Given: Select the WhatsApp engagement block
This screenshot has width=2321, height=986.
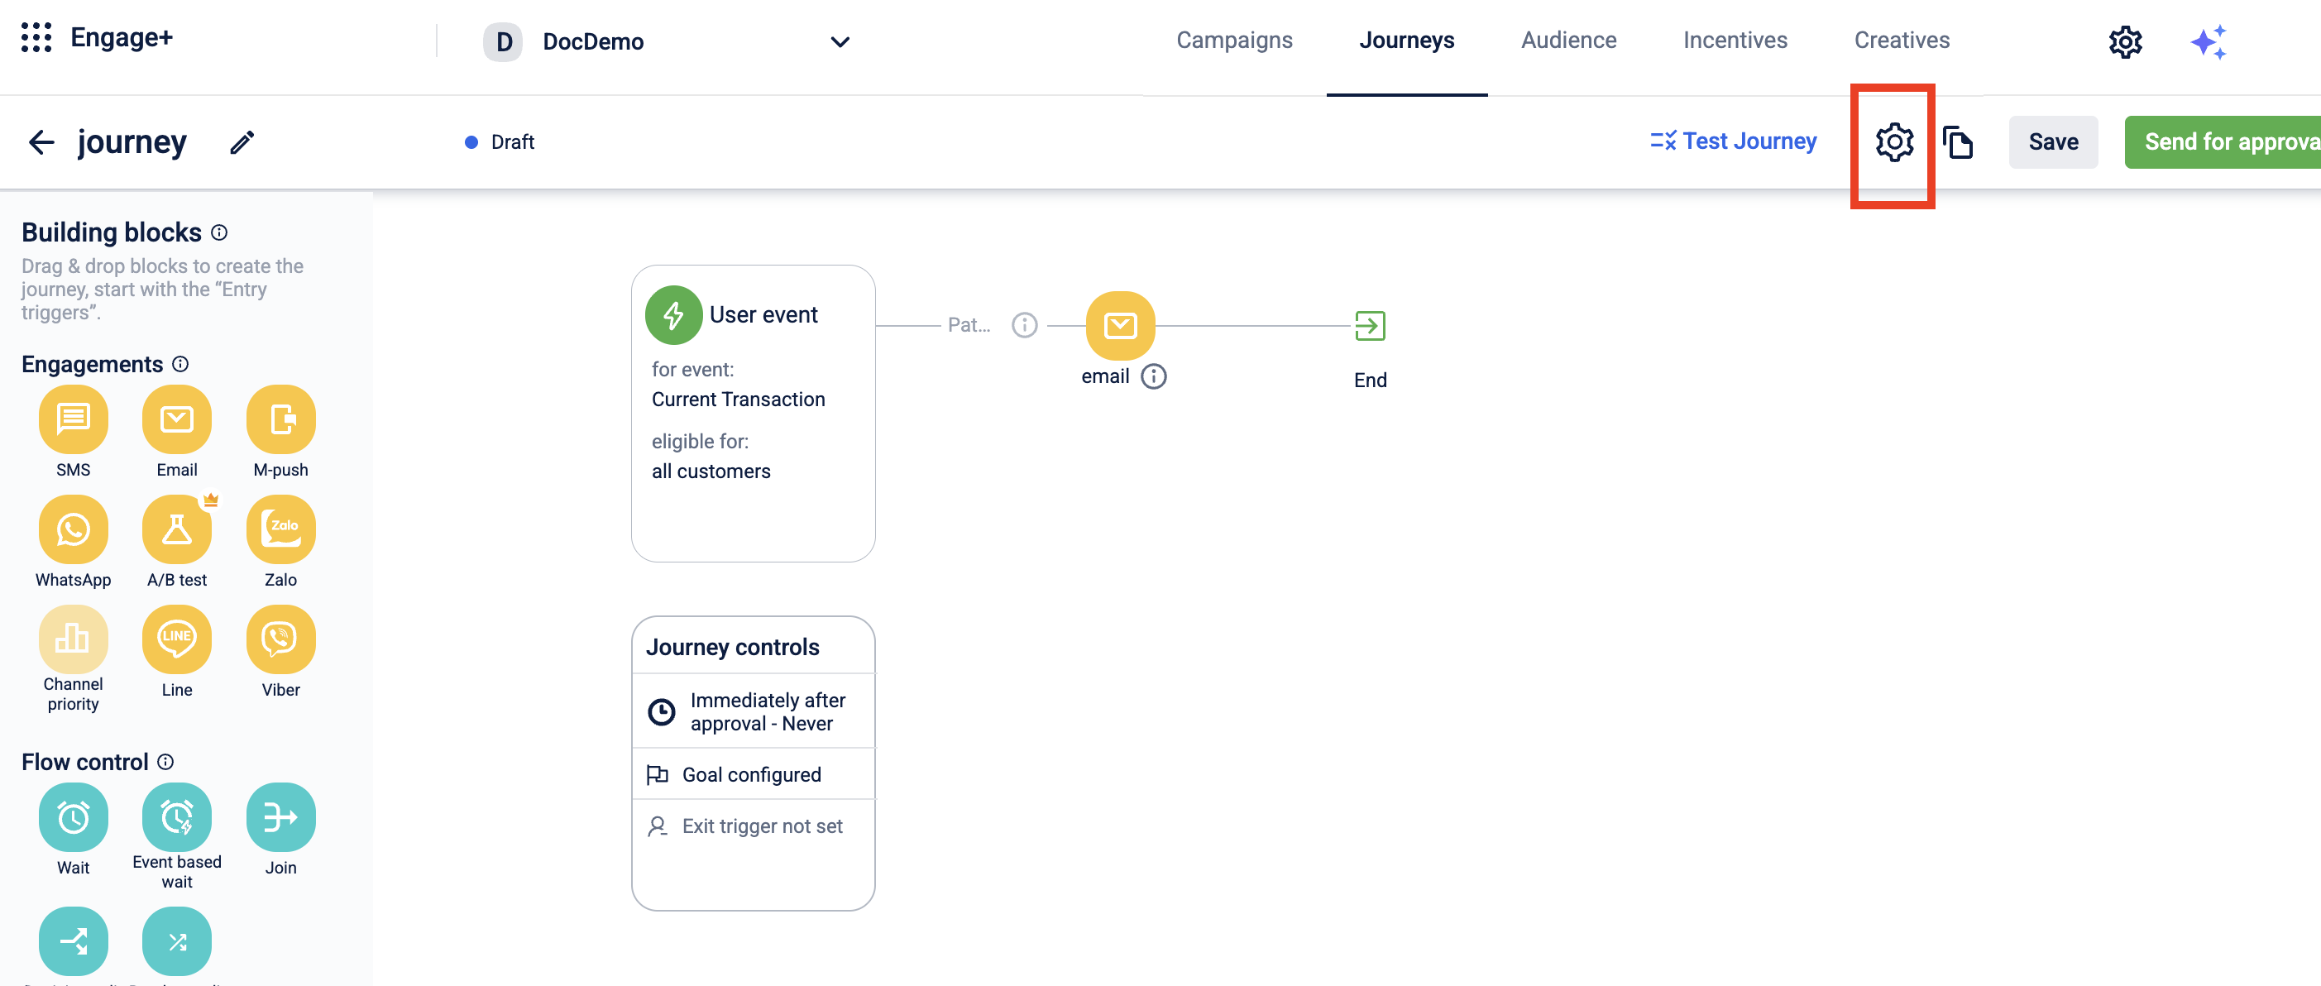Looking at the screenshot, I should [x=73, y=530].
